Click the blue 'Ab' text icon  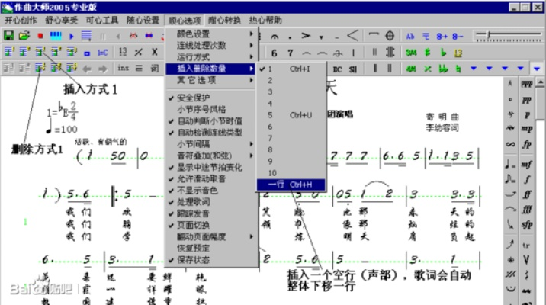click(x=410, y=36)
